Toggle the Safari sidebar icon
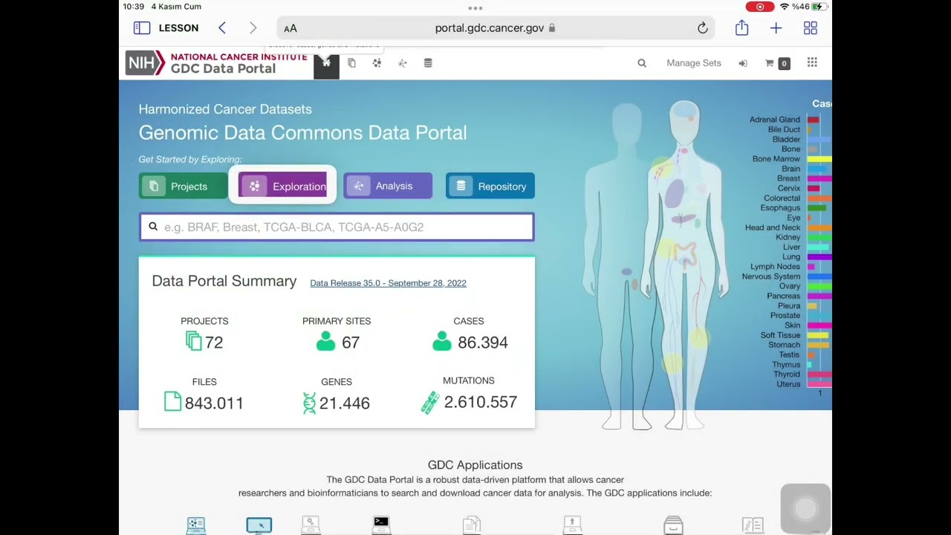The image size is (951, 535). coord(142,28)
